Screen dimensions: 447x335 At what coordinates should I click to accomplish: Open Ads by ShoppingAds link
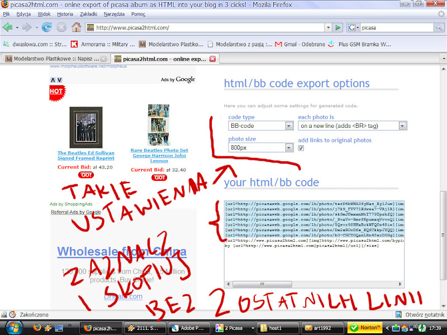[71, 204]
